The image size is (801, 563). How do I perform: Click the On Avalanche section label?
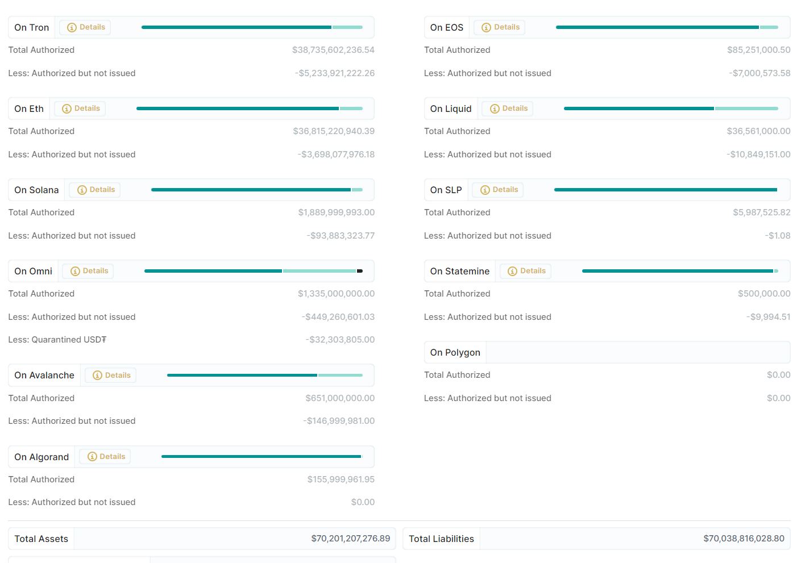click(x=44, y=376)
